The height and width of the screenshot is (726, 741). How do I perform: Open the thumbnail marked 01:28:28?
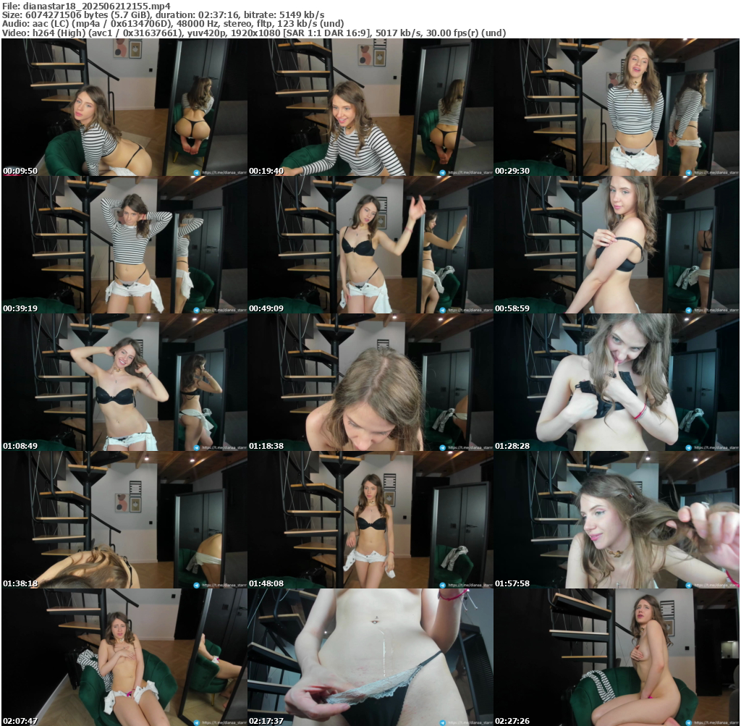tap(616, 382)
